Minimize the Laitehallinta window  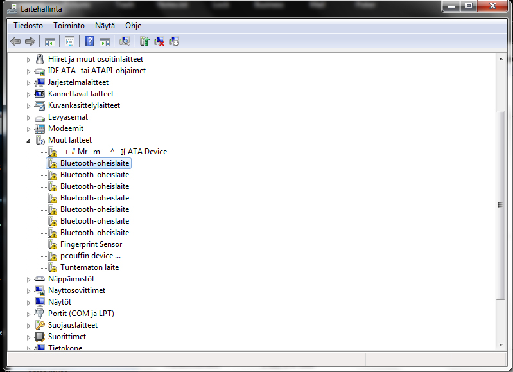point(451,6)
